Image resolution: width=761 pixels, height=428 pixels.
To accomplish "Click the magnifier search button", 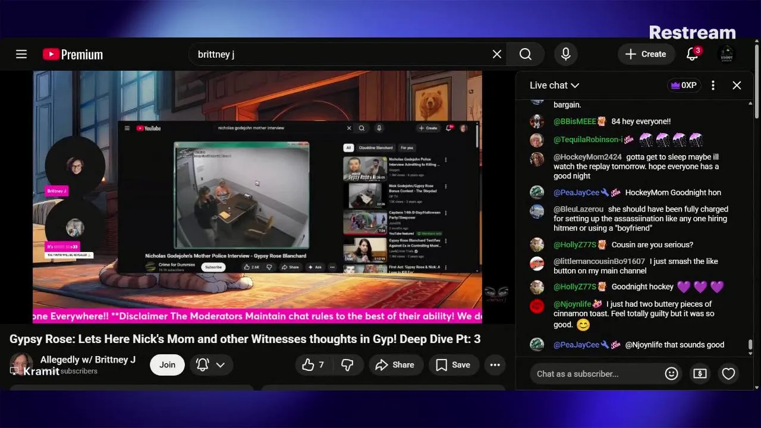I will [526, 54].
